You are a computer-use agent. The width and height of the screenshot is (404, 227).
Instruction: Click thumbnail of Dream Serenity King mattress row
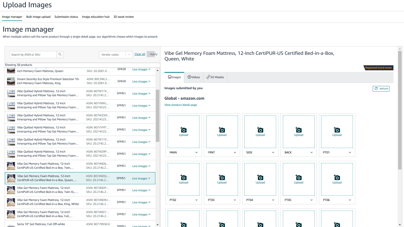pos(11,81)
